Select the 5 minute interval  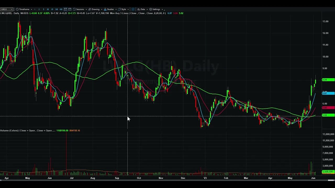pyautogui.click(x=43, y=9)
